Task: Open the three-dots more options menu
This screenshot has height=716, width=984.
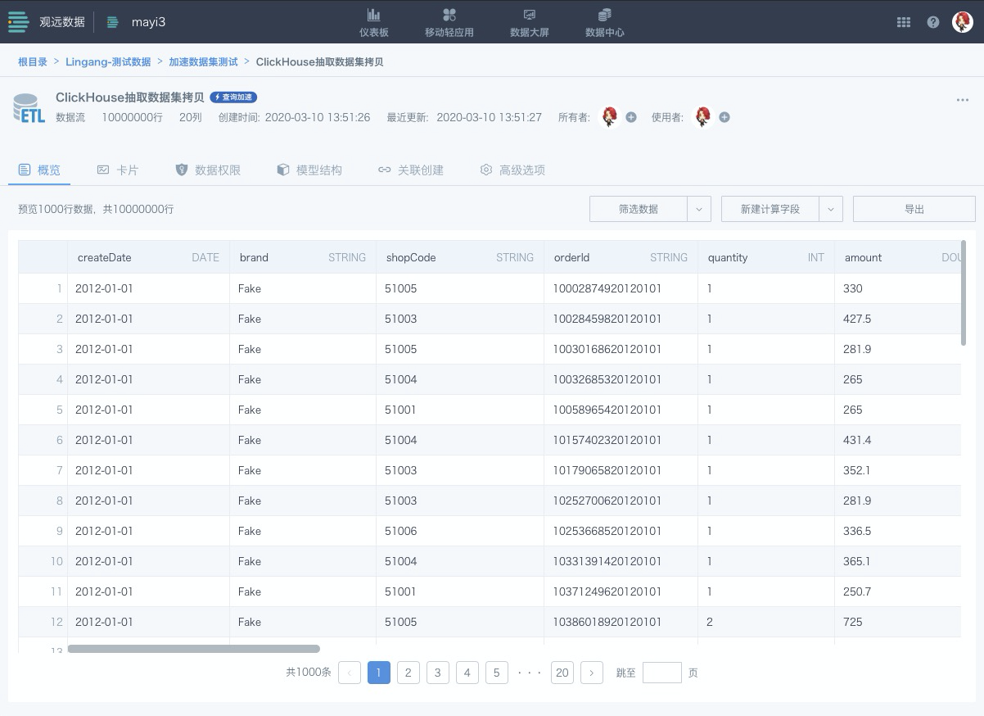Action: [963, 100]
